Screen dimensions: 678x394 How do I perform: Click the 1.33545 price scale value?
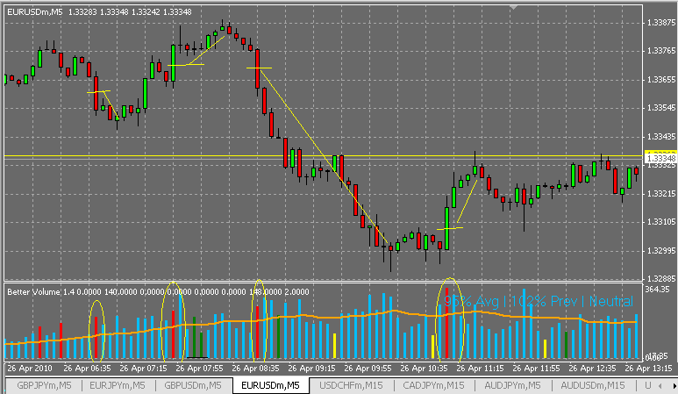(x=661, y=108)
